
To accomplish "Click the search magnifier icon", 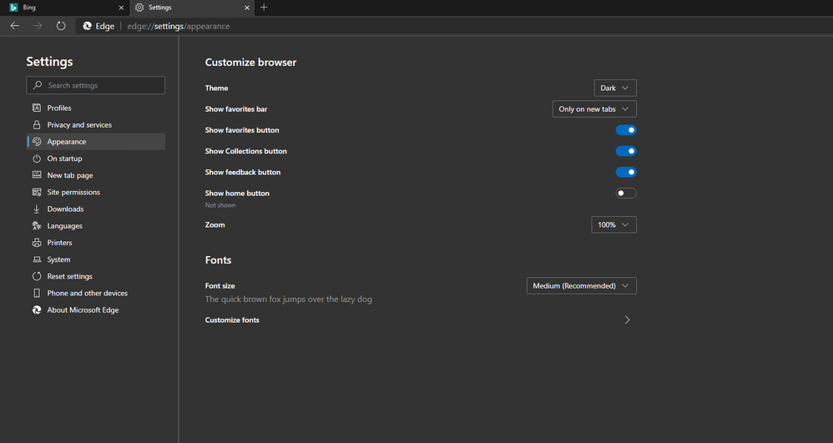I will point(38,85).
